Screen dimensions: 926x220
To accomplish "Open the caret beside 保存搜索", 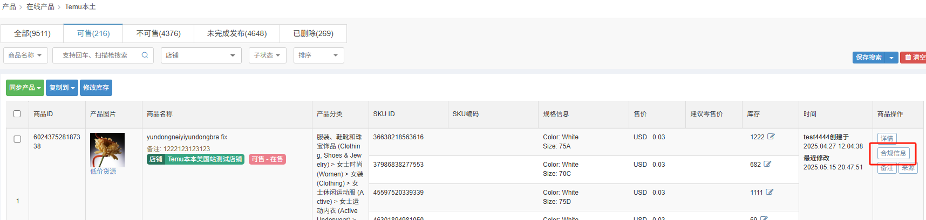I will (891, 58).
